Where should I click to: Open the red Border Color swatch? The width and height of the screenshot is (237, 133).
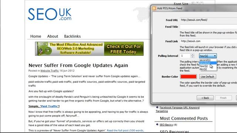click(188, 76)
